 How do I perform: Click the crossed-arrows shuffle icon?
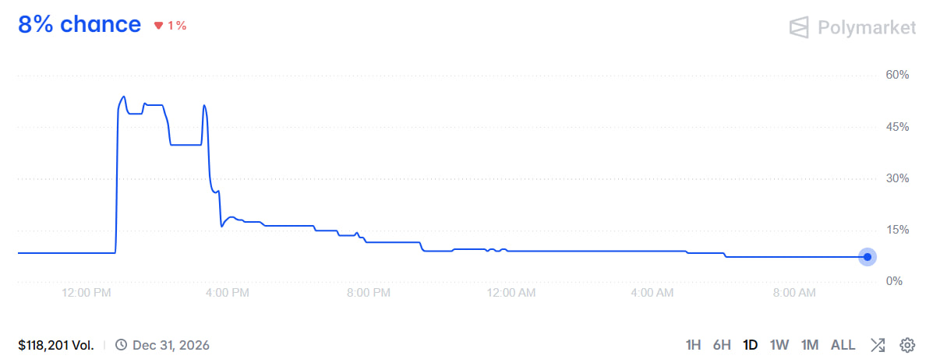click(878, 345)
